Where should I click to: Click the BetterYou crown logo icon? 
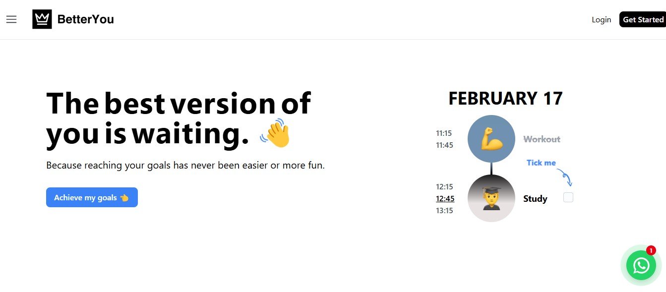(42, 19)
